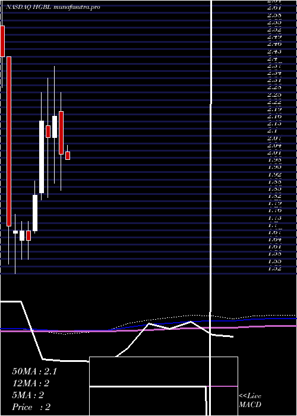Viewport: 297px width, 416px height.
Task: Click the <<Live MACD label
Action: click(250, 400)
